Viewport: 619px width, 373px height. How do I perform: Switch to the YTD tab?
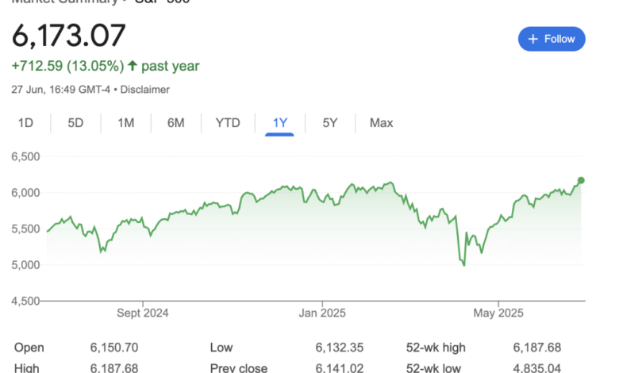click(228, 123)
